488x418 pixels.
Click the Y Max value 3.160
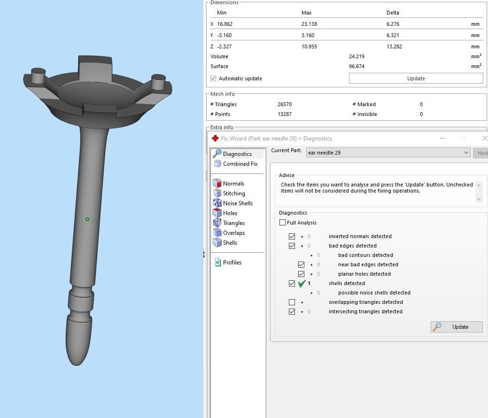point(308,35)
